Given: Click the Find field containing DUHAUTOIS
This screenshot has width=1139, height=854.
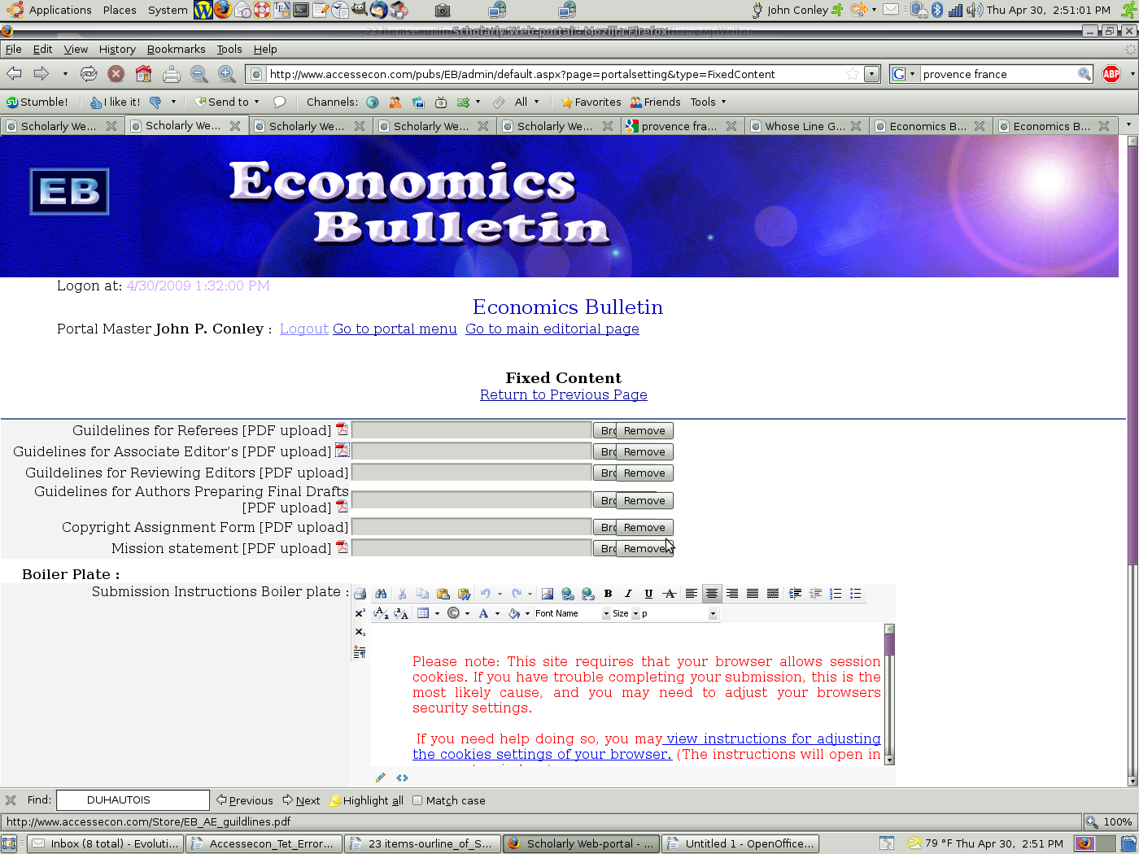Looking at the screenshot, I should click(133, 800).
